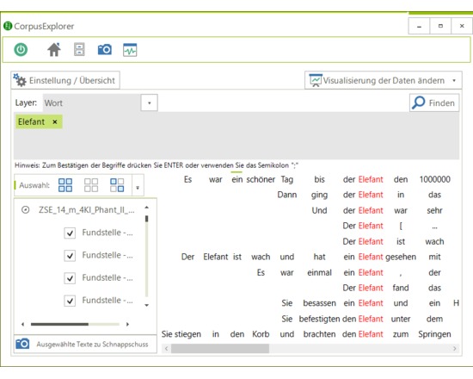
Task: Click the Elefant tag label
Action: click(31, 121)
